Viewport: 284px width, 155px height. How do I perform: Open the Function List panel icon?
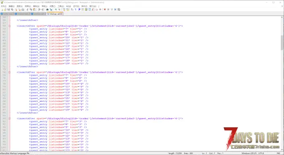click(93, 9)
